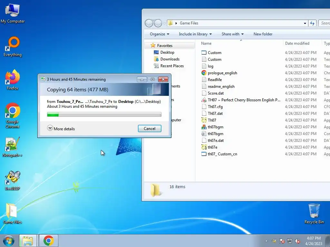
Task: Launch the Notepad++ desktop shortcut
Action: (13, 147)
